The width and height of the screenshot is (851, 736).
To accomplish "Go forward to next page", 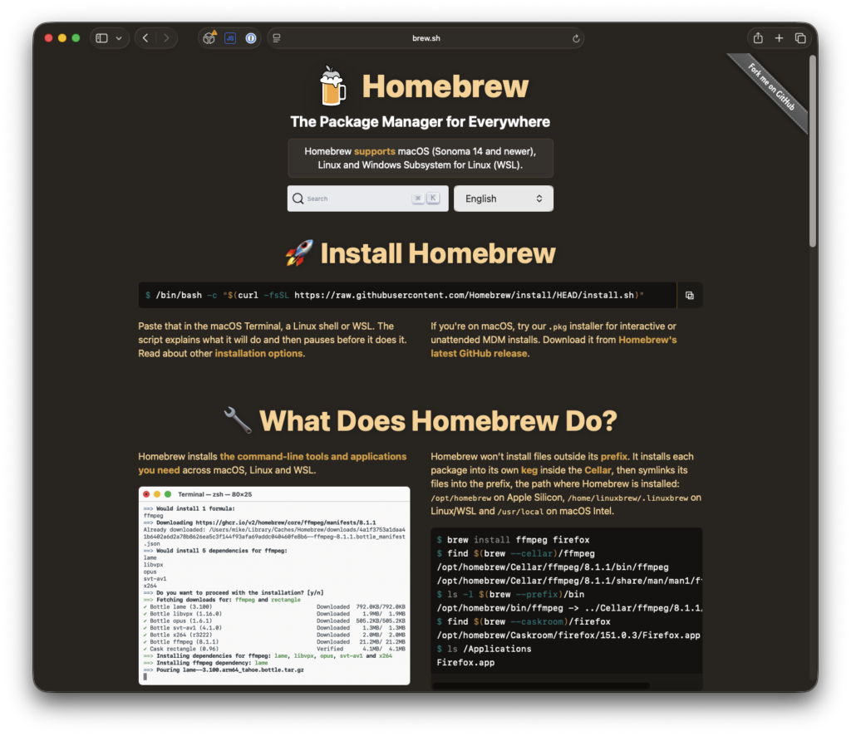I will point(166,38).
